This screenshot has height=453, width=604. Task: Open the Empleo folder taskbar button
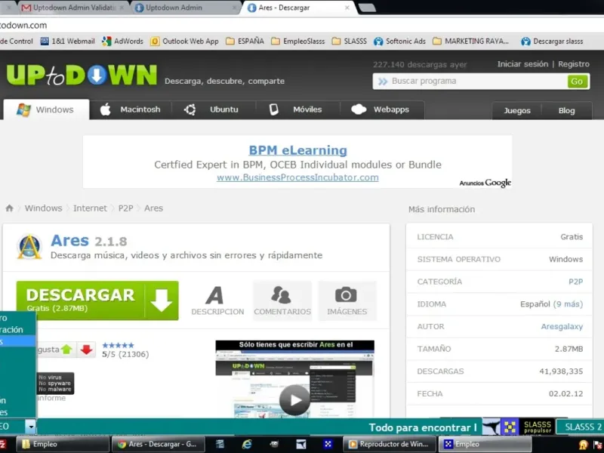point(63,444)
